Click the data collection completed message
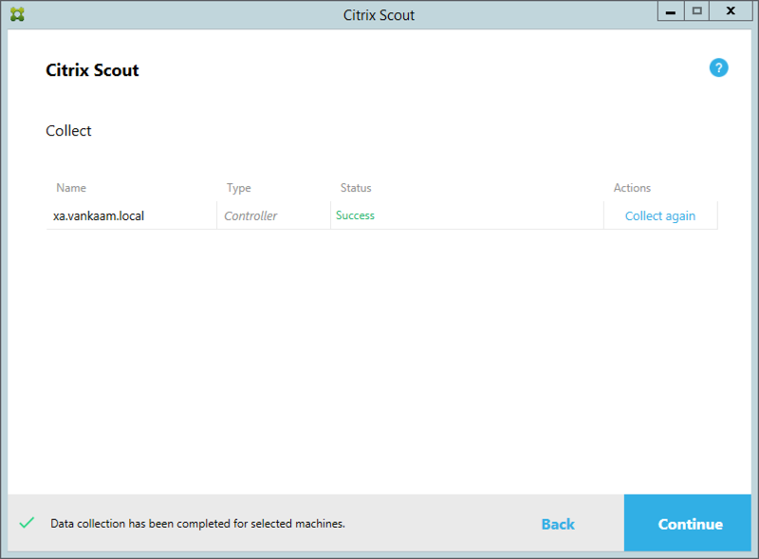 (197, 524)
